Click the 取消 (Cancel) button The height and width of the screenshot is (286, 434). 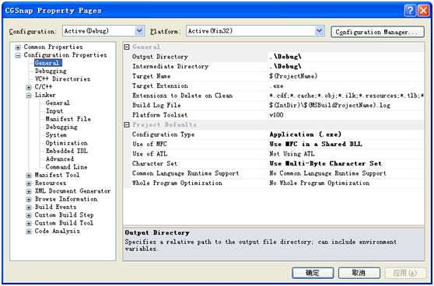point(359,273)
